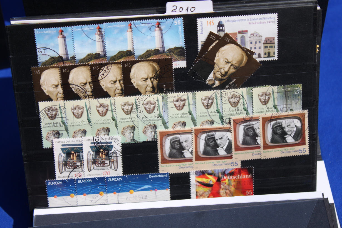Select the rightmost Heuss portrait stamp in row
Viewport: 342px width, 228px height.
coord(147,78)
